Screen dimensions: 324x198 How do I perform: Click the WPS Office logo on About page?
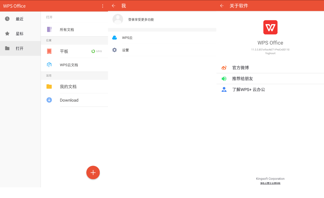tap(270, 27)
